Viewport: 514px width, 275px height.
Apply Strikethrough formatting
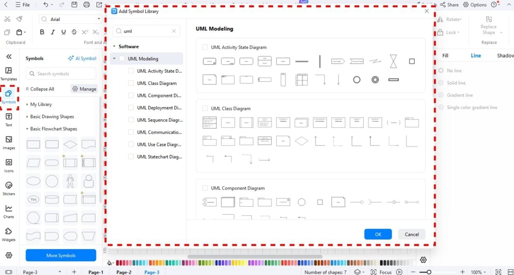[x=74, y=32]
